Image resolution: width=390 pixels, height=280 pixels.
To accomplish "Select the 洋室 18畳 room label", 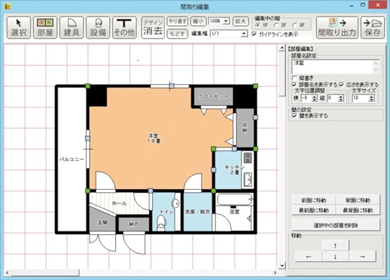I will 154,138.
